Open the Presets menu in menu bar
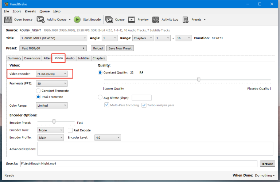280x182 pixels. (x=30, y=11)
